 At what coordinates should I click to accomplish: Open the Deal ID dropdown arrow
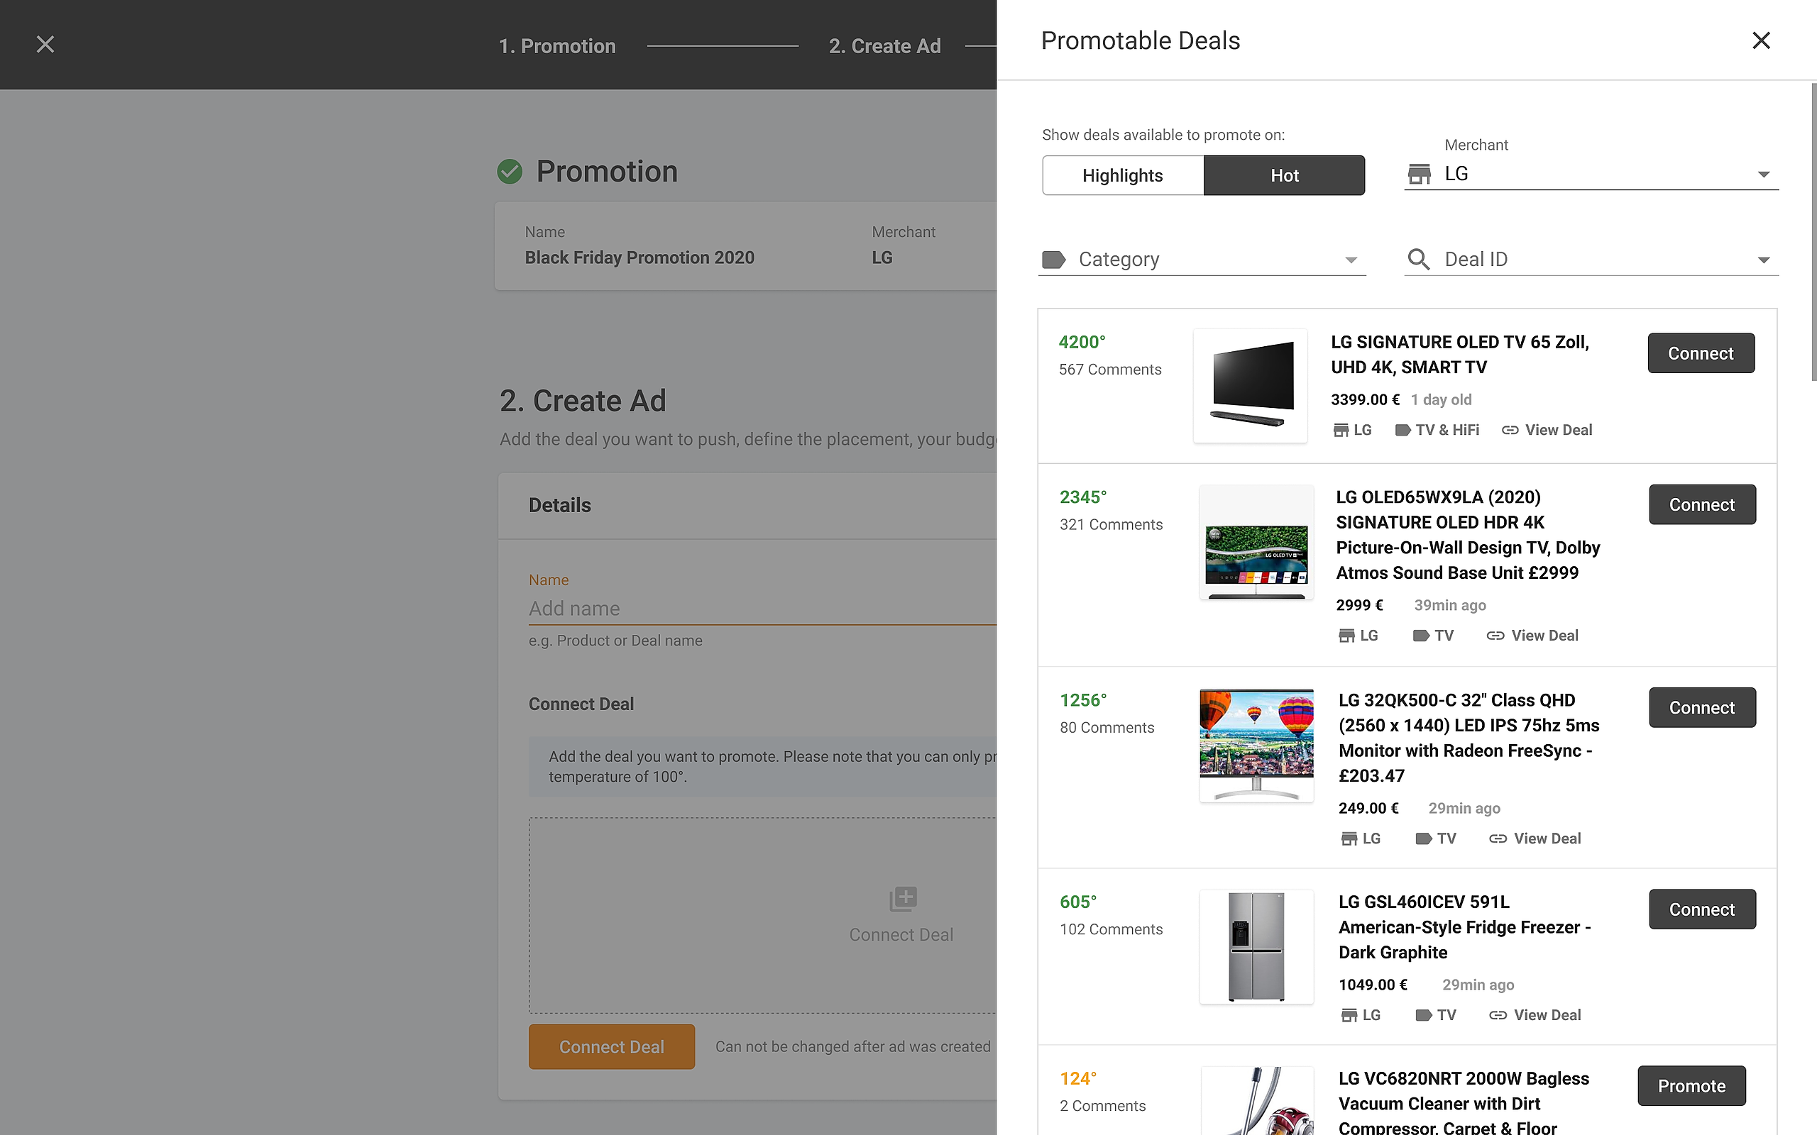1764,260
